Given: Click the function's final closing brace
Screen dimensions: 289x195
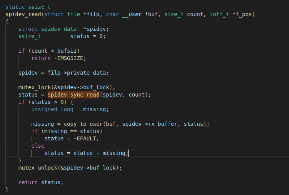Looking at the screenshot, I should pyautogui.click(x=7, y=190).
